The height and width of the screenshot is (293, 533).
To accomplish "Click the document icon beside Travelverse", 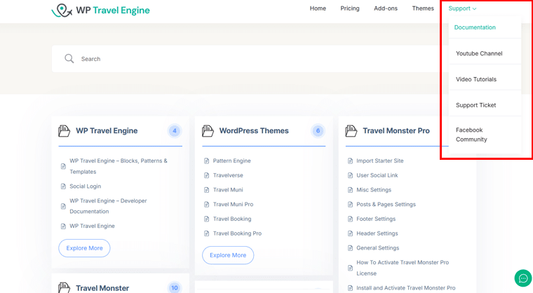I will tap(206, 175).
